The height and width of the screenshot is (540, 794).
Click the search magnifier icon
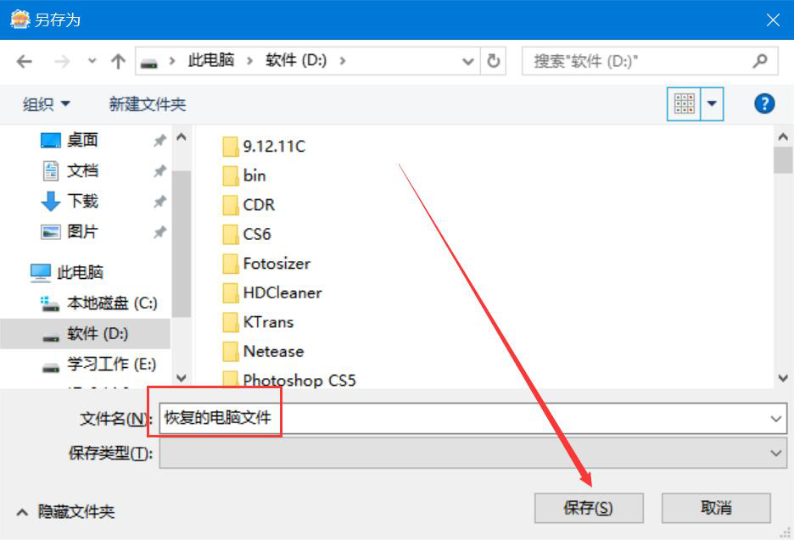(x=759, y=61)
